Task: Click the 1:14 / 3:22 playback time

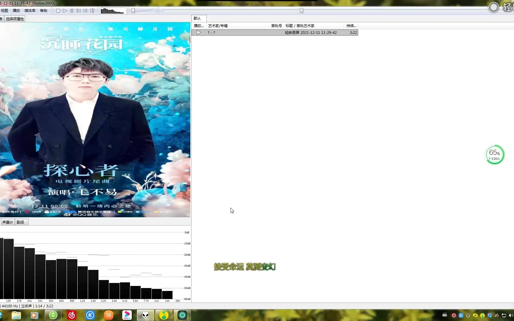Action: (x=44, y=306)
